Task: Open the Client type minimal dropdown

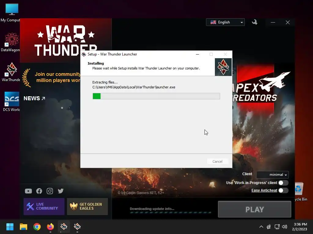Action: (x=272, y=175)
